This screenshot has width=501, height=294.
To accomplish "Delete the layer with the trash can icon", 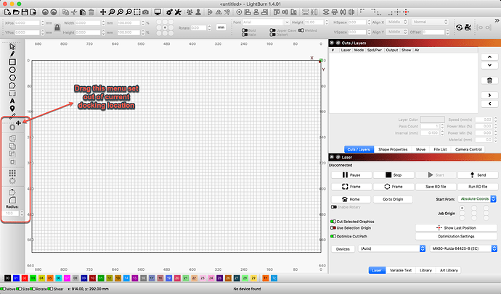I will tap(489, 80).
